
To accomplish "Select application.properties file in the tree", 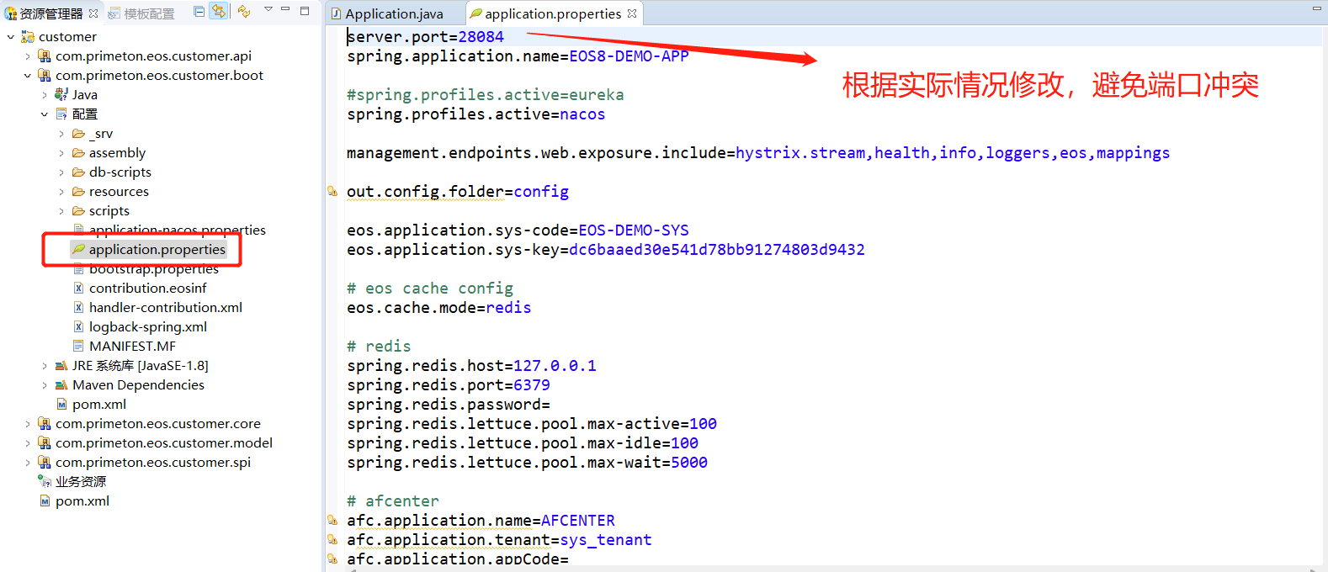I will coord(157,250).
